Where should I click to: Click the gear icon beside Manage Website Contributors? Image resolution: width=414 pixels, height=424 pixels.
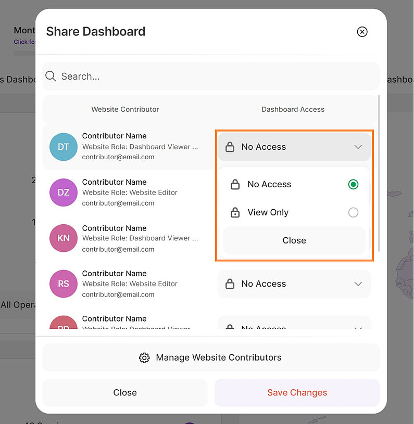pos(144,358)
